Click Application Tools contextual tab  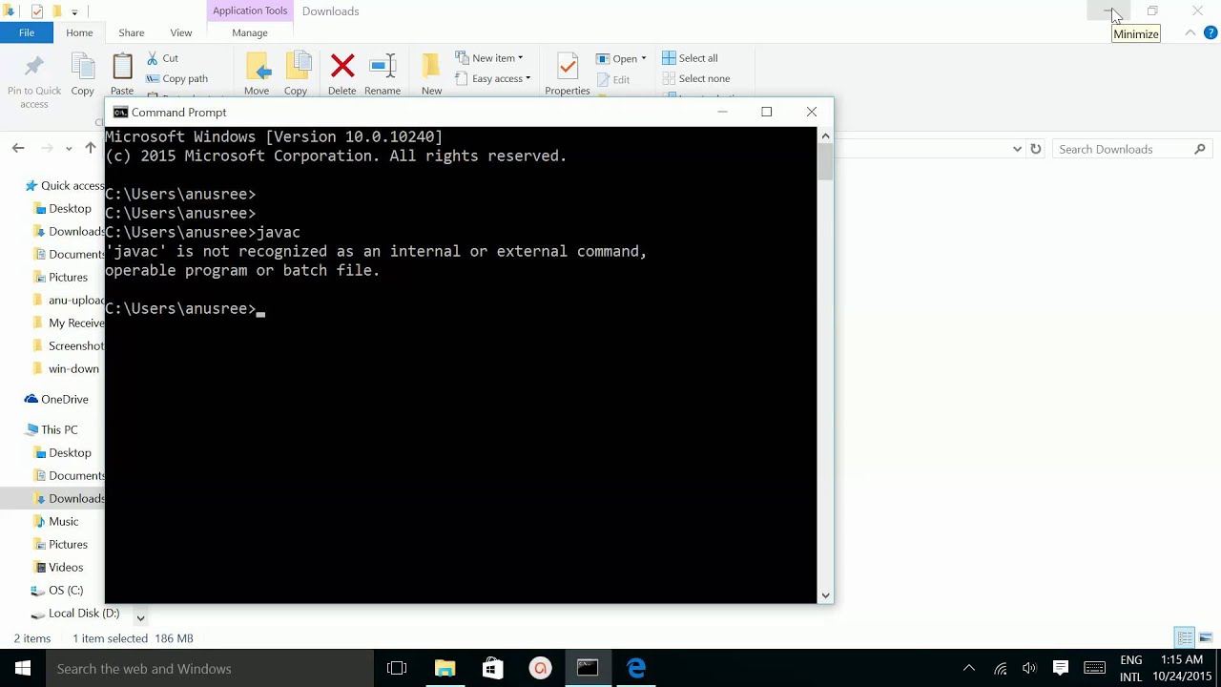tap(250, 10)
